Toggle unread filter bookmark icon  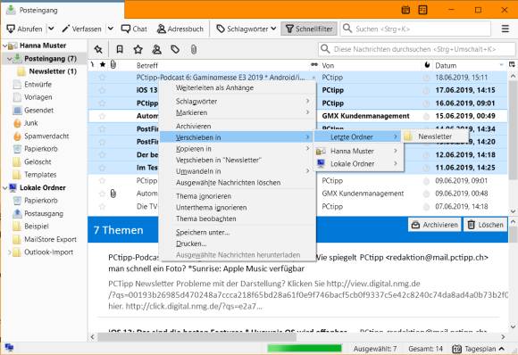(120, 49)
